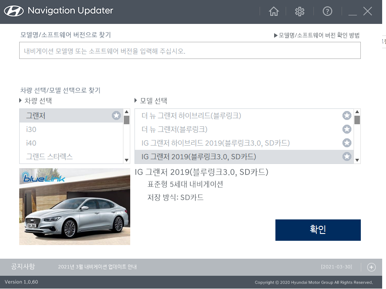386x289 pixels.
Task: Open the help question mark icon
Action: [327, 11]
